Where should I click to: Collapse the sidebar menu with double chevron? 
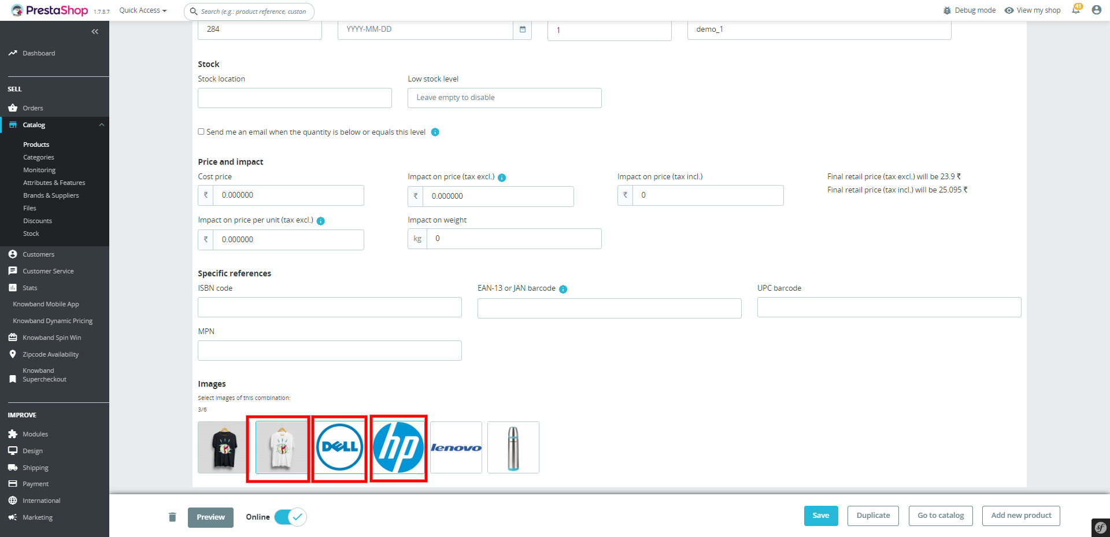[x=95, y=32]
